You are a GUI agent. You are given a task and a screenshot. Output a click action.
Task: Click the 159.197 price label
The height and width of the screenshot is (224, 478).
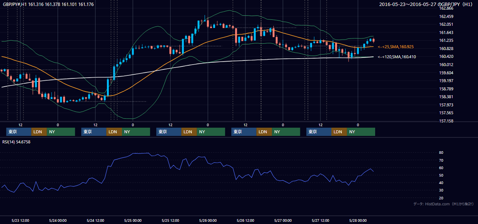[446, 81]
